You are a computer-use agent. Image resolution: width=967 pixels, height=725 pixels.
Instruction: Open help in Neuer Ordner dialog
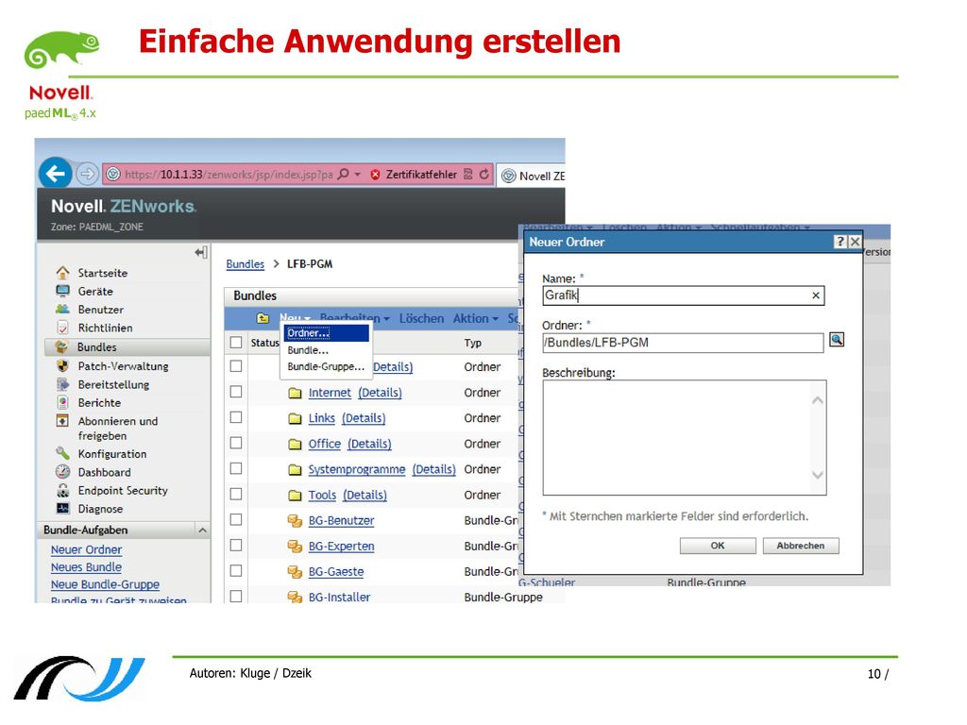[x=840, y=242]
